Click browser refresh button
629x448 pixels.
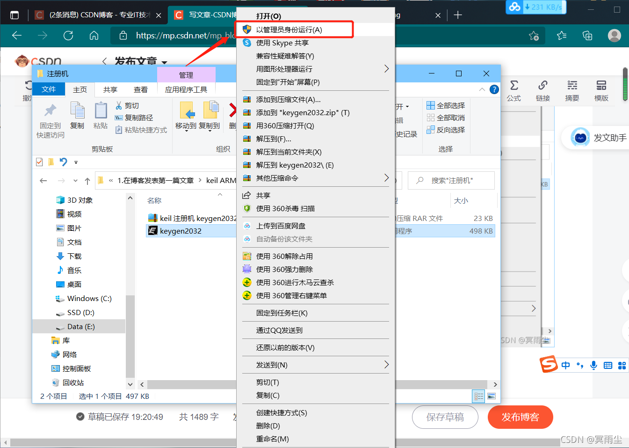click(x=68, y=35)
